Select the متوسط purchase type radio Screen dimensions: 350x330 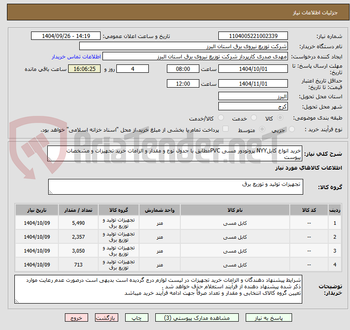262,129
